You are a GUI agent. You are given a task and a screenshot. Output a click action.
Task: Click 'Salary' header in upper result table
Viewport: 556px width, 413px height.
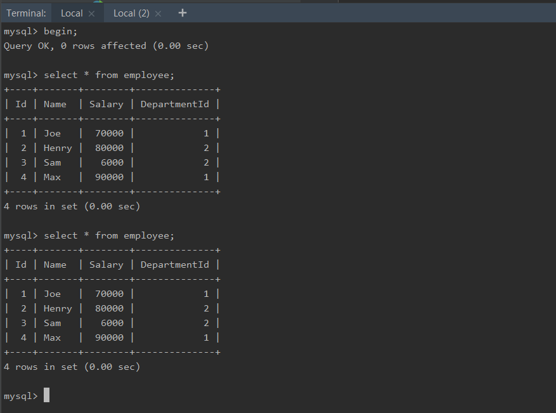pos(107,104)
